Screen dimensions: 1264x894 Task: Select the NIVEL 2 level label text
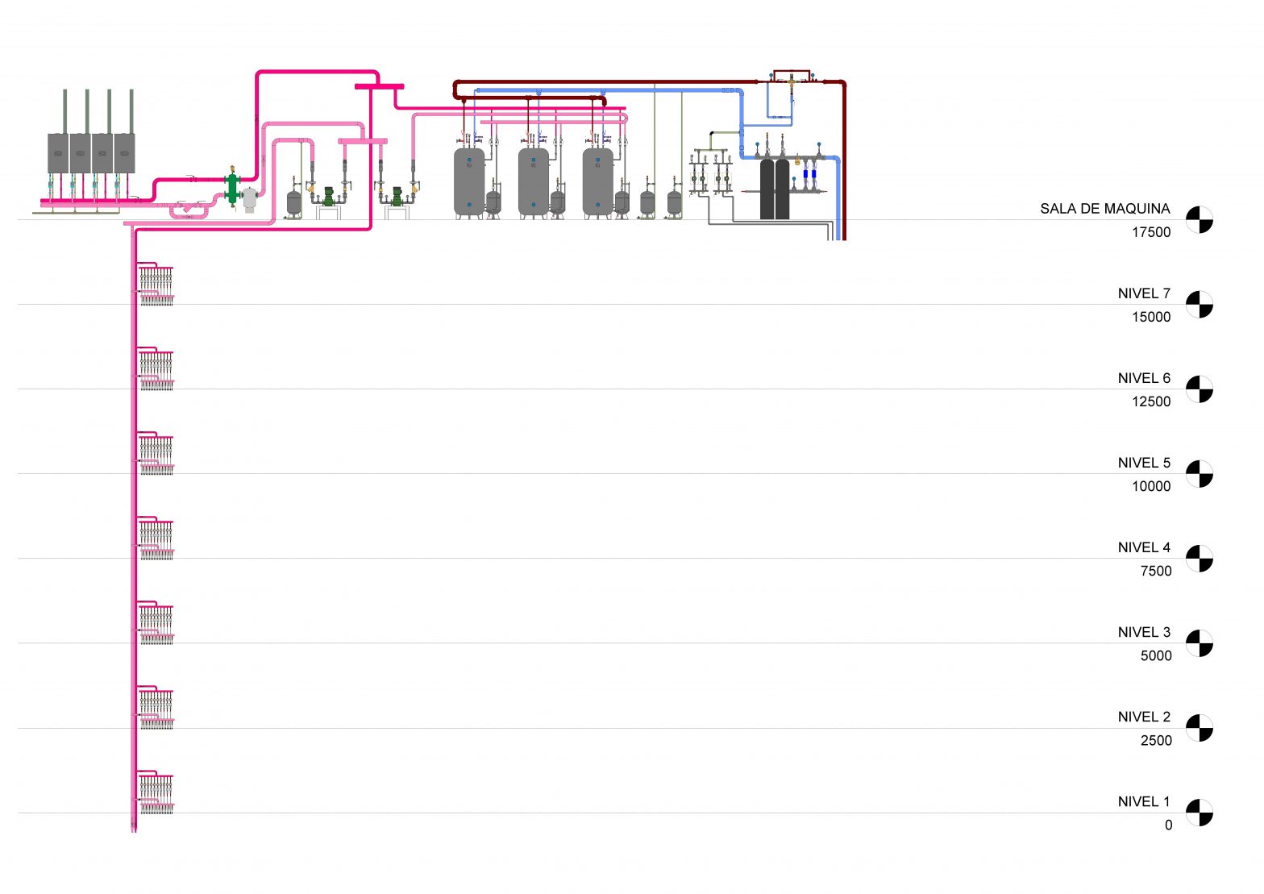[x=1143, y=717]
